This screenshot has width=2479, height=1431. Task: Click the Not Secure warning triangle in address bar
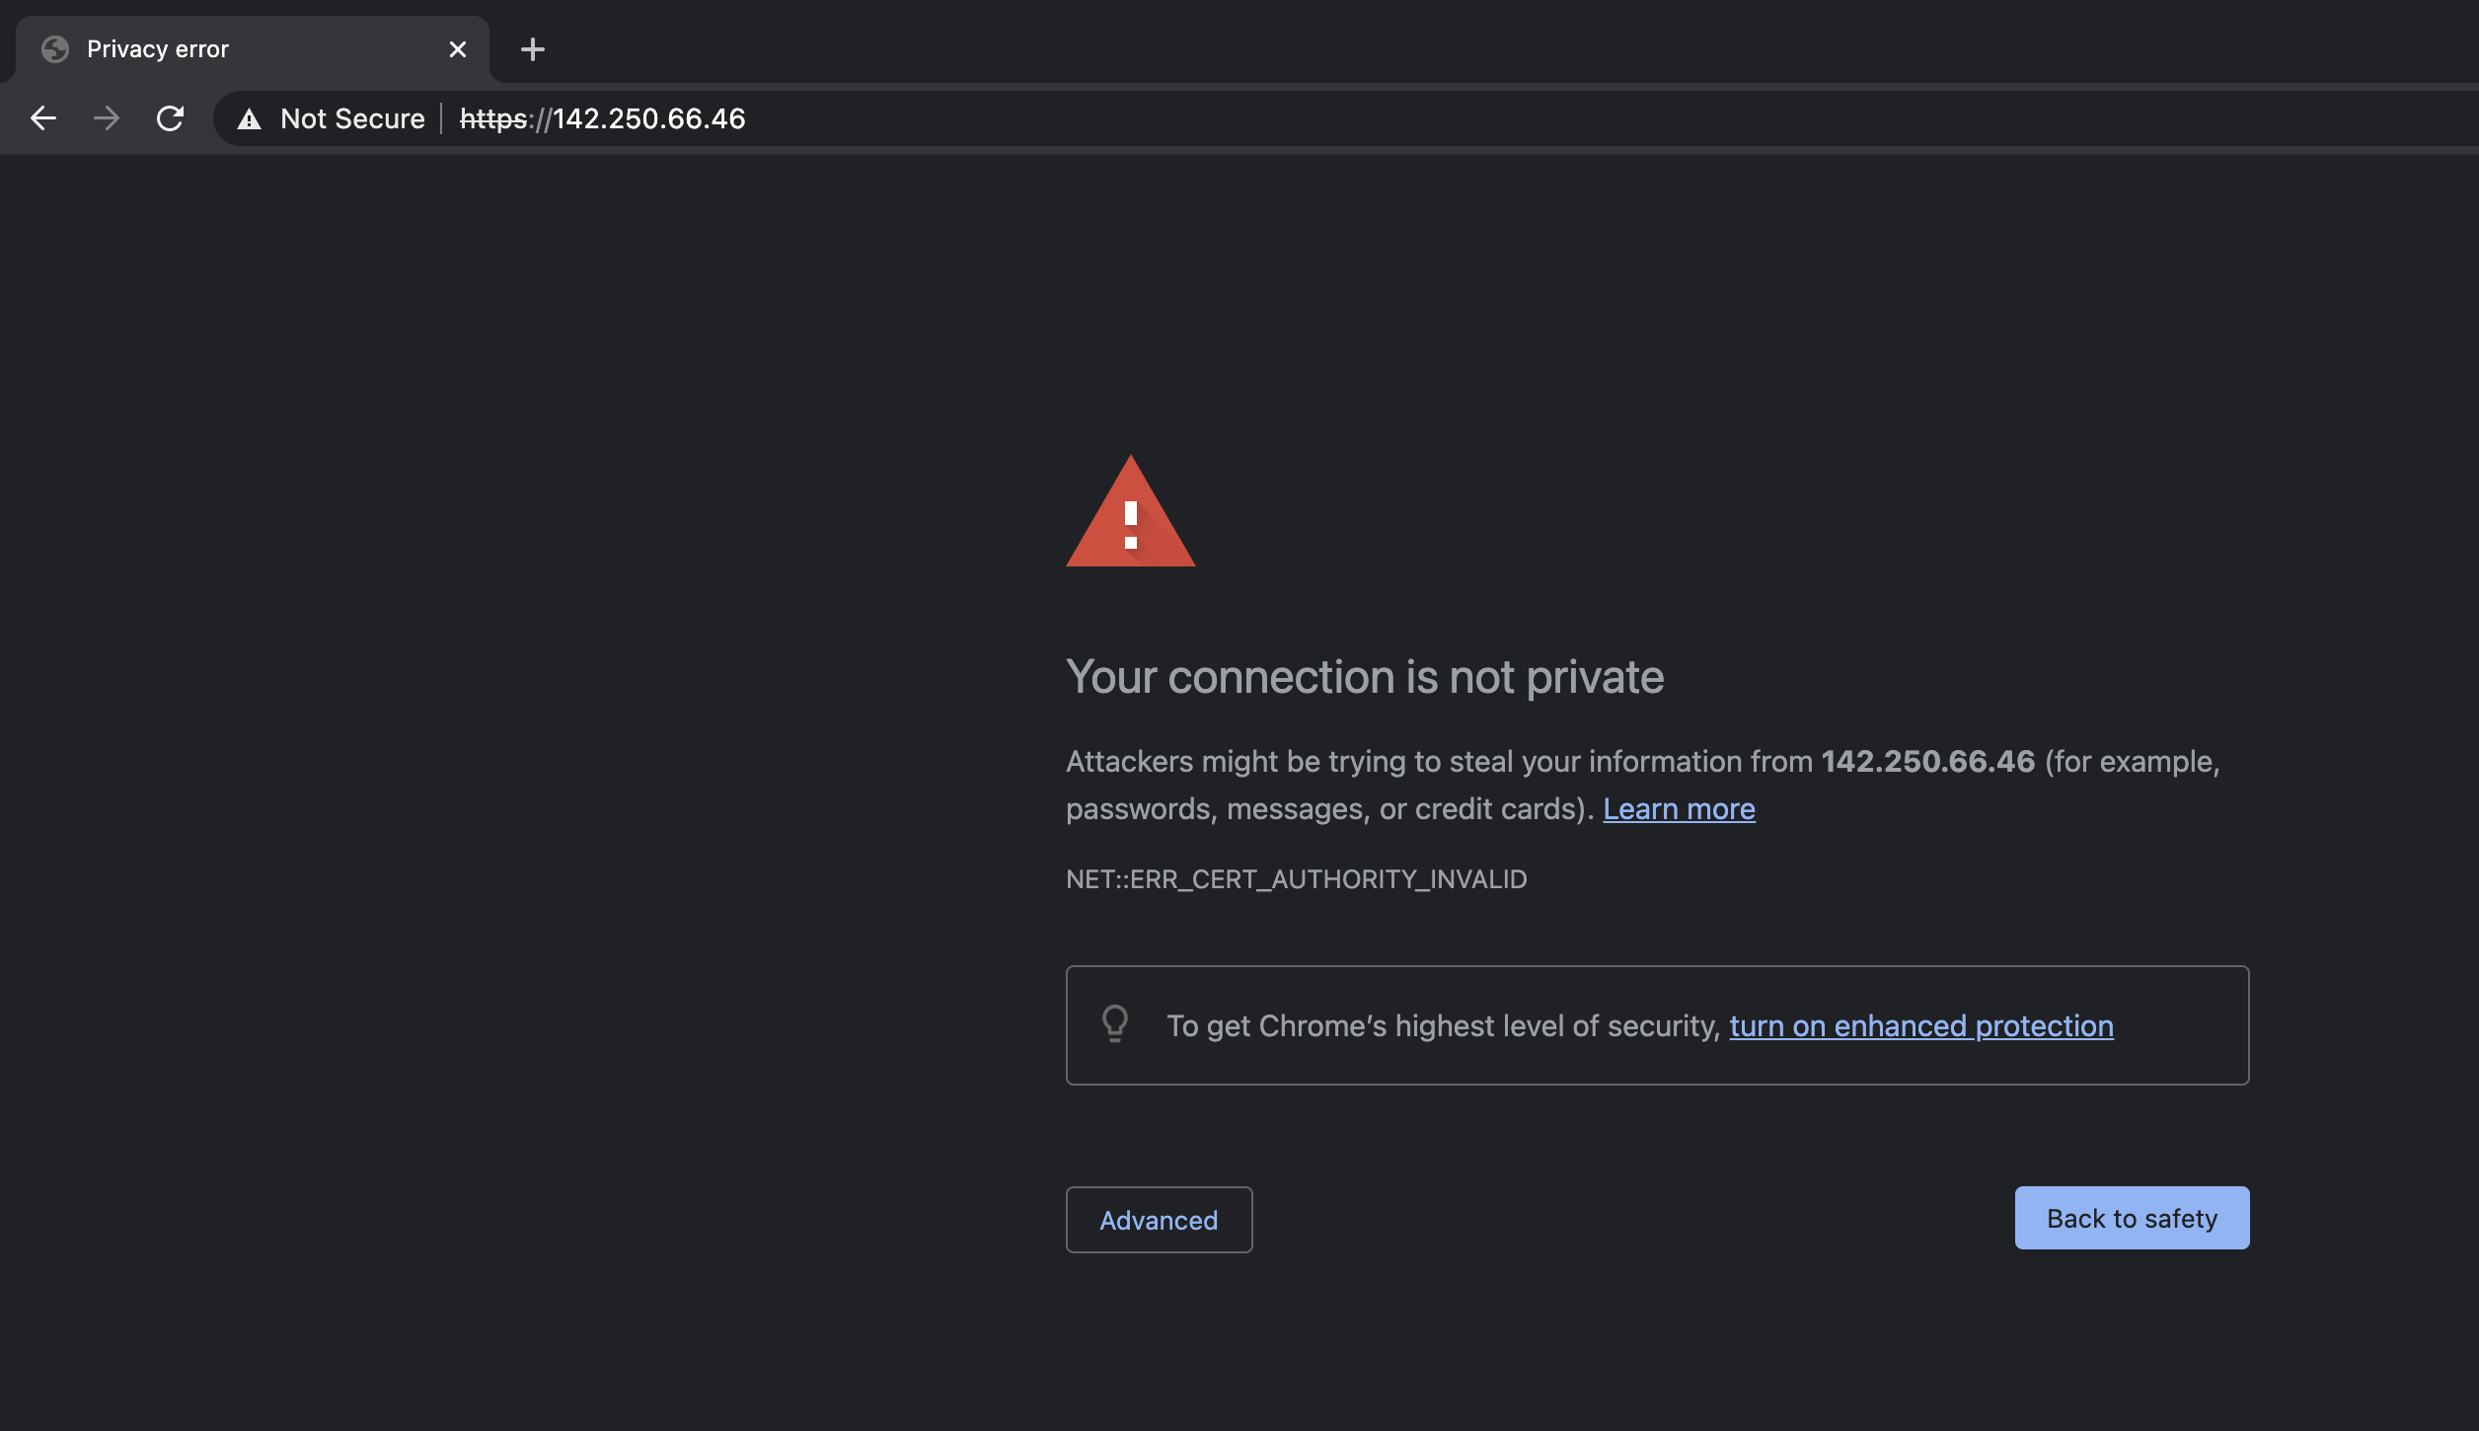(250, 118)
